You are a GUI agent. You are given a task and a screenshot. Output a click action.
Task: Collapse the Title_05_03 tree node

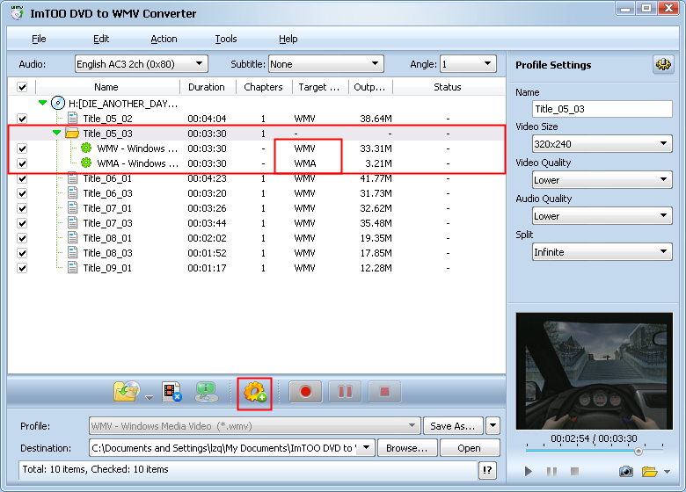point(56,133)
